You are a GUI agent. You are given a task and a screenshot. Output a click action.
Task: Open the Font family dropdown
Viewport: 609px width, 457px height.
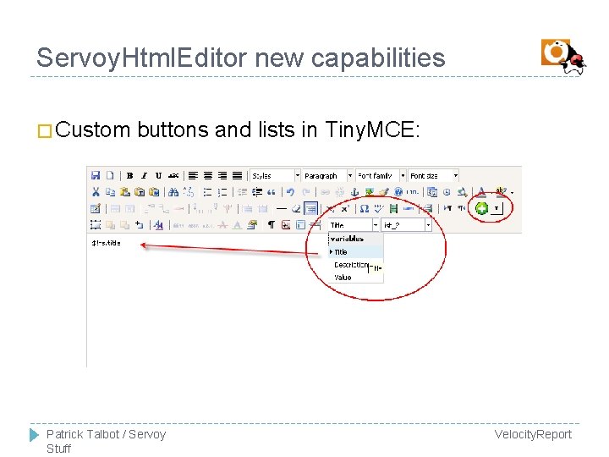381,176
